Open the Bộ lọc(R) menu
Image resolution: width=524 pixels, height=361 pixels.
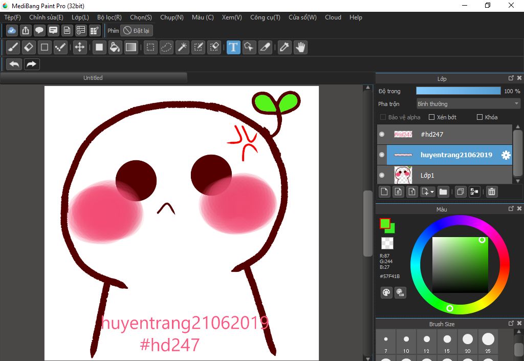(109, 17)
